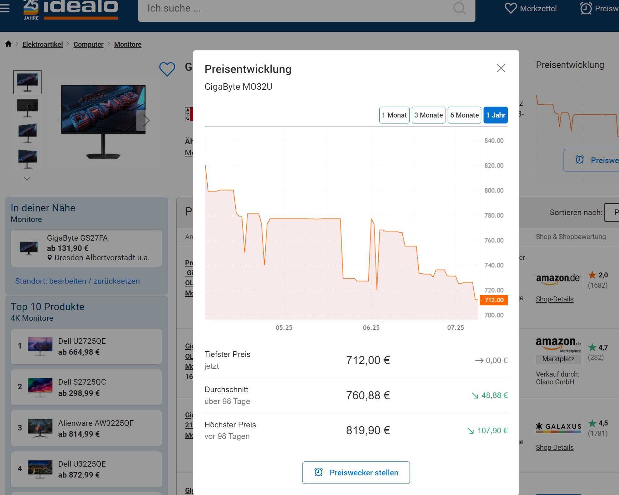The width and height of the screenshot is (619, 495).
Task: Show next product image arrow
Action: pyautogui.click(x=146, y=120)
